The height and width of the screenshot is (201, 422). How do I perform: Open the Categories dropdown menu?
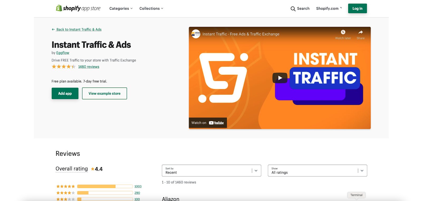pos(121,8)
